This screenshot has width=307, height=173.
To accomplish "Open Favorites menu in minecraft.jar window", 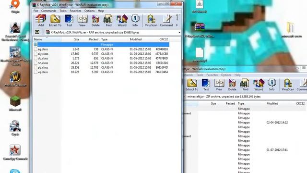I will coord(212,75).
